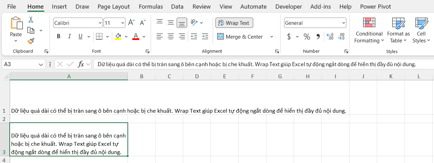434x163 pixels.
Task: Set Middle Align vertical alignment
Action: pyautogui.click(x=171, y=23)
